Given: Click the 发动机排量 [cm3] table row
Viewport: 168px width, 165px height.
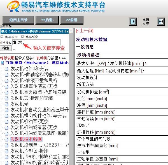Looking at the screenshot, I should point(122,92).
